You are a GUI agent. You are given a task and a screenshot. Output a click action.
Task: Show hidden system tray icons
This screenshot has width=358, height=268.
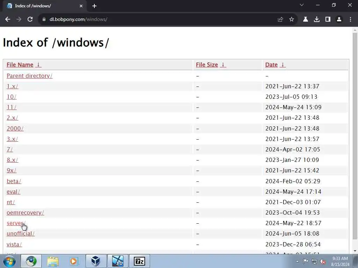(297, 261)
